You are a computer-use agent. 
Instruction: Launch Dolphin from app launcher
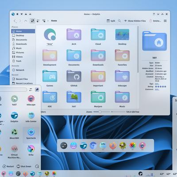14,117
